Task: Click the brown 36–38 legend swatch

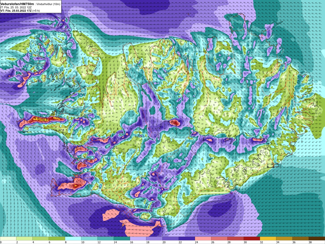Action: (x=301, y=239)
